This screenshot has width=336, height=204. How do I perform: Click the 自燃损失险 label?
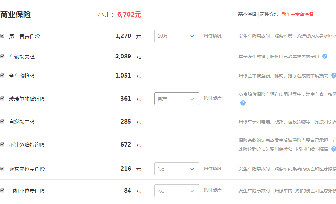click(x=22, y=122)
